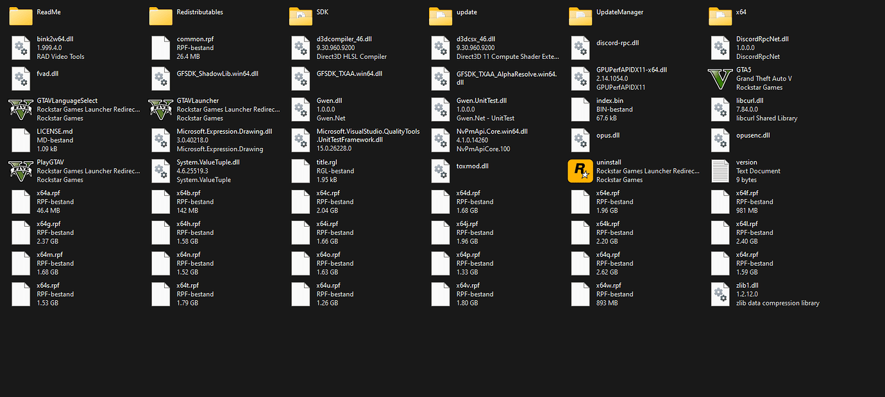Select the toxmod.dll file icon
Screen dimensions: 885x397
(441, 170)
